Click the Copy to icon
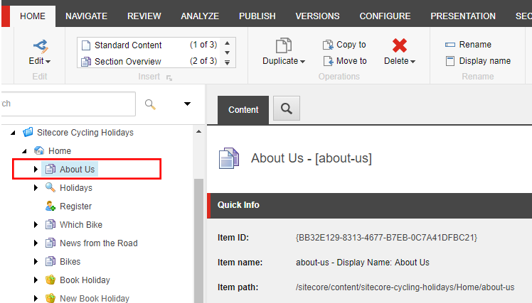This screenshot has width=532, height=303. pyautogui.click(x=328, y=45)
